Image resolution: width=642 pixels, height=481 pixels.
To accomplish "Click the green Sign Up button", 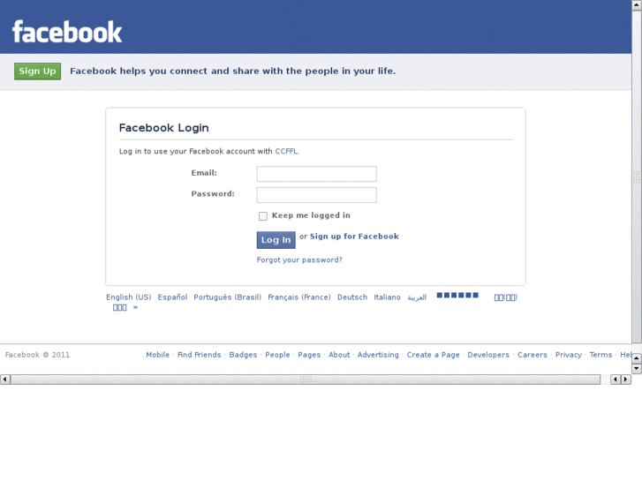I will coord(37,71).
